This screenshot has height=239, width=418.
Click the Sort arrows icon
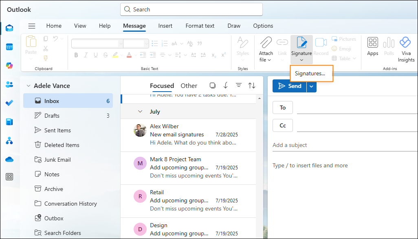(x=252, y=86)
